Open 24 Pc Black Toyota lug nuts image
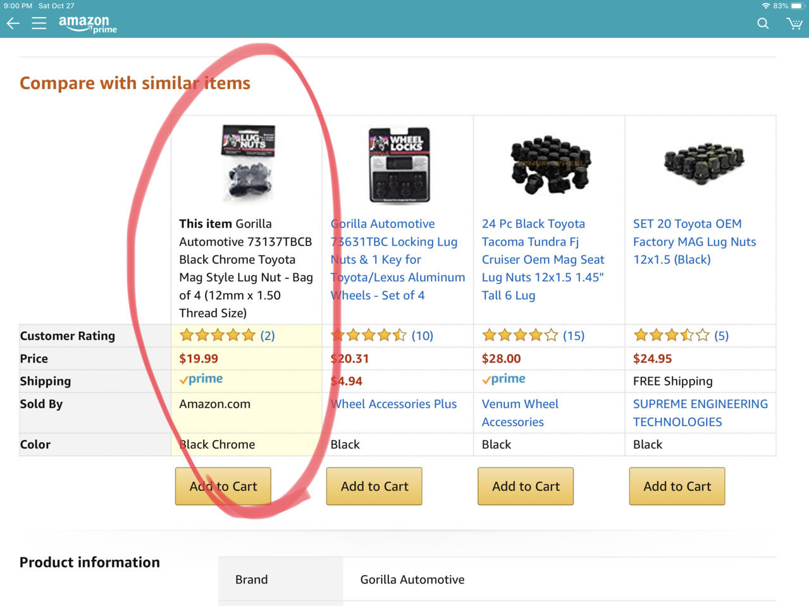The height and width of the screenshot is (606, 809). [550, 164]
